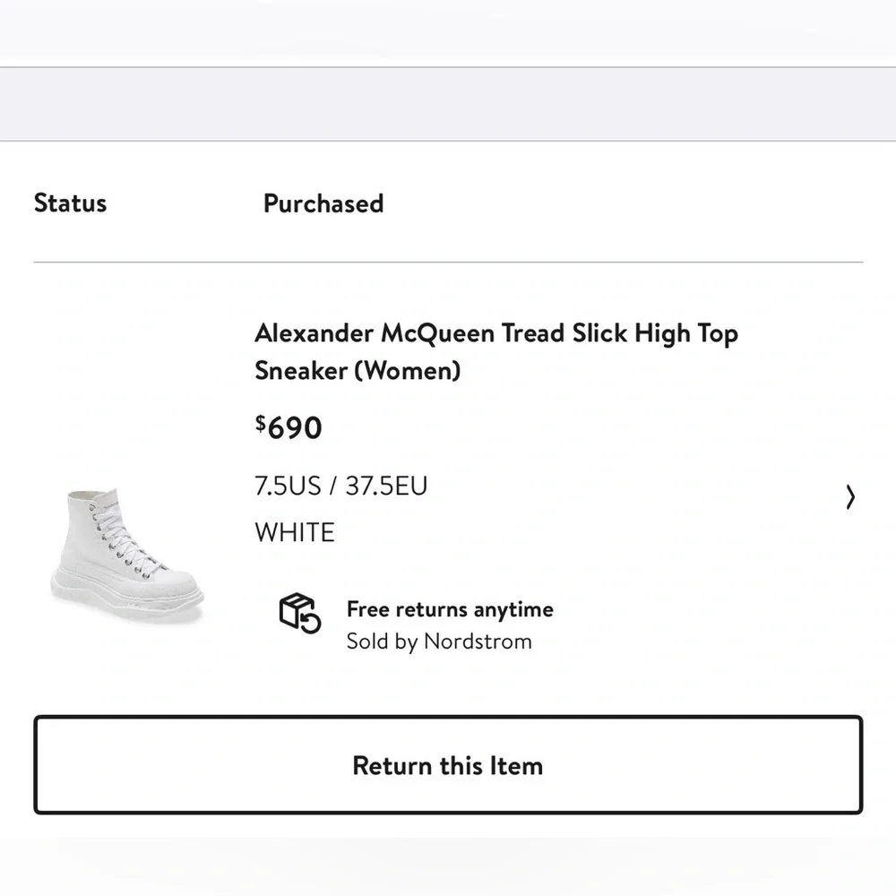The width and height of the screenshot is (896, 896).
Task: Select the $690 price text
Action: [289, 427]
